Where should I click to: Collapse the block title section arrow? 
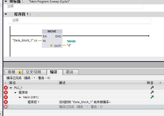(x=6, y=1)
